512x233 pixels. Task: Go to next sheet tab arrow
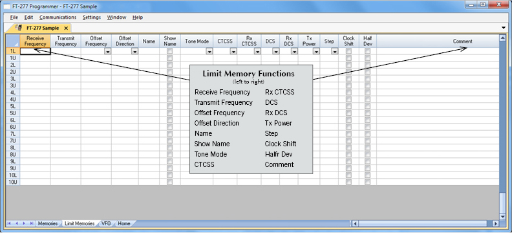pyautogui.click(x=24, y=223)
